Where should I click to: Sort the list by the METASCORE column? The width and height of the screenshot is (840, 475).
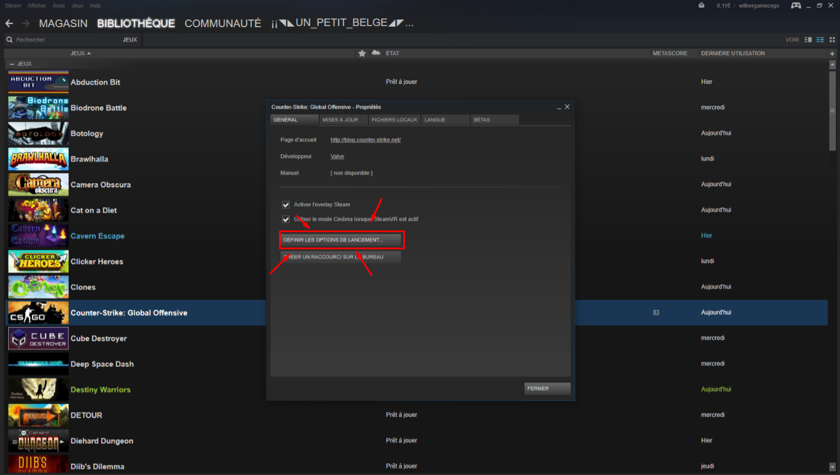tap(670, 53)
